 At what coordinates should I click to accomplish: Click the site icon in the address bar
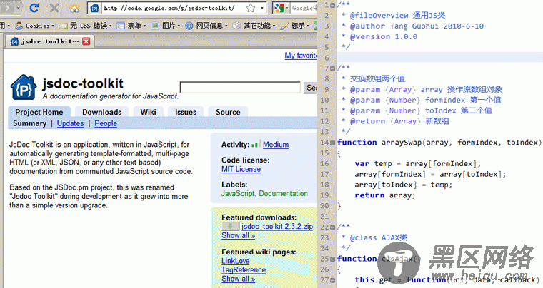click(94, 8)
